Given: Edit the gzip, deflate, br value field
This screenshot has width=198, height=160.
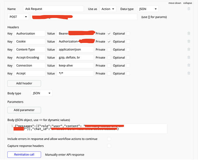Looking at the screenshot, I should 75,57.
